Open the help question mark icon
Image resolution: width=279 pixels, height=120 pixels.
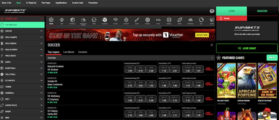[x=212, y=11]
